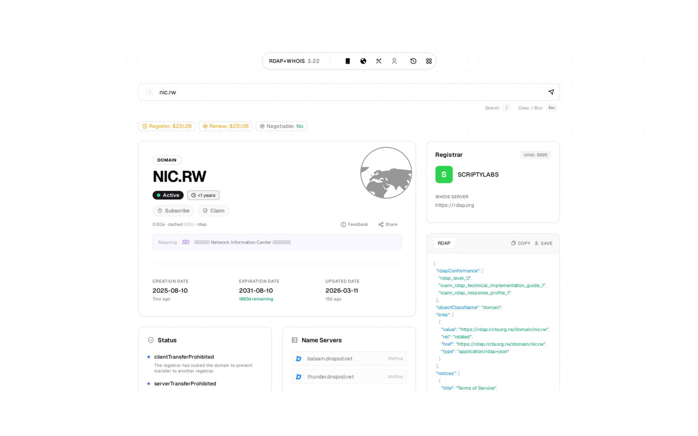Open the globe icon in top toolbar

(363, 61)
